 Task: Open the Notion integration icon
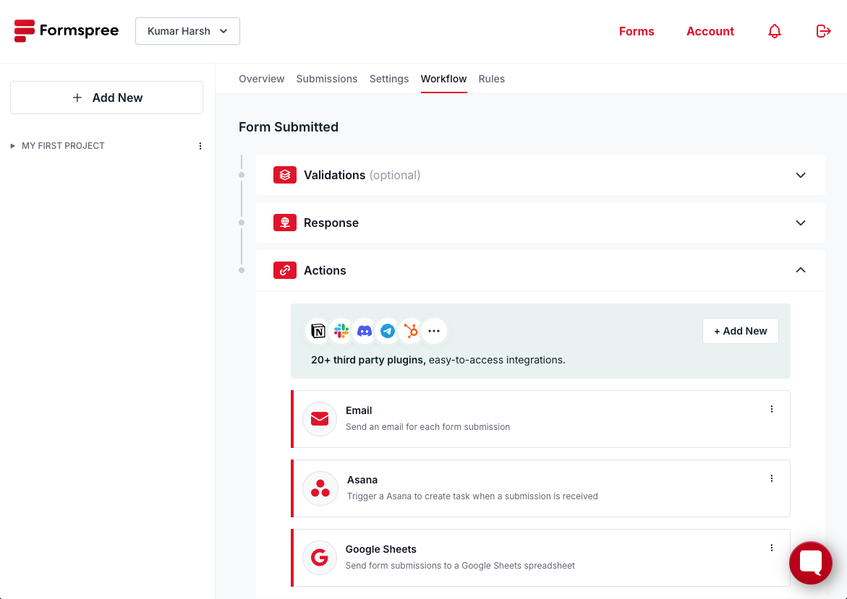click(x=318, y=331)
